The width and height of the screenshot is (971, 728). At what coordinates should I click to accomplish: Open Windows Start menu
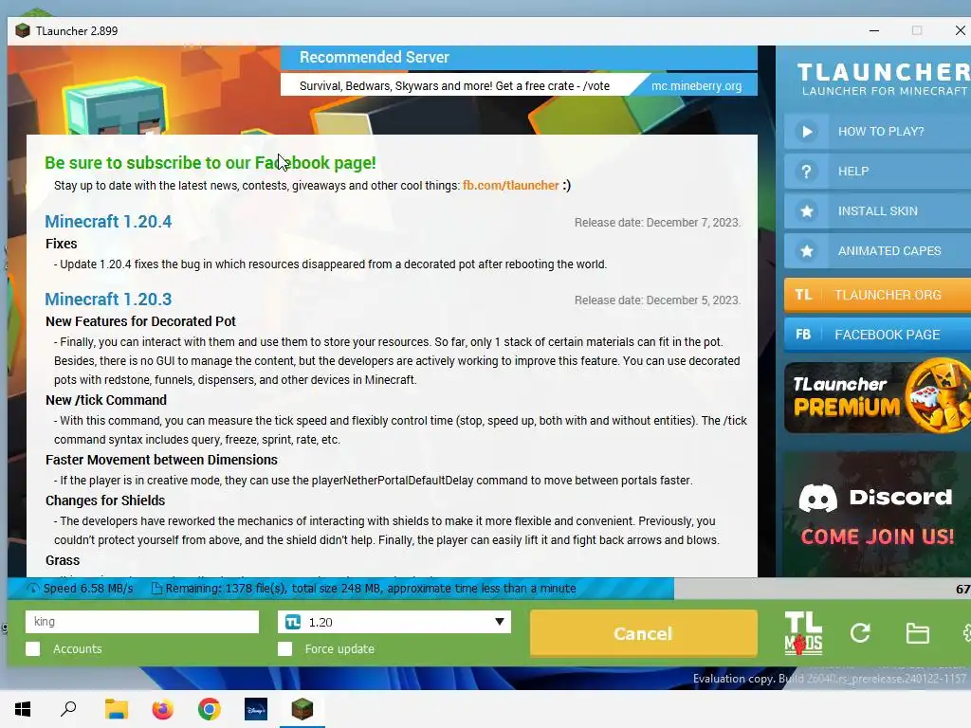tap(23, 709)
